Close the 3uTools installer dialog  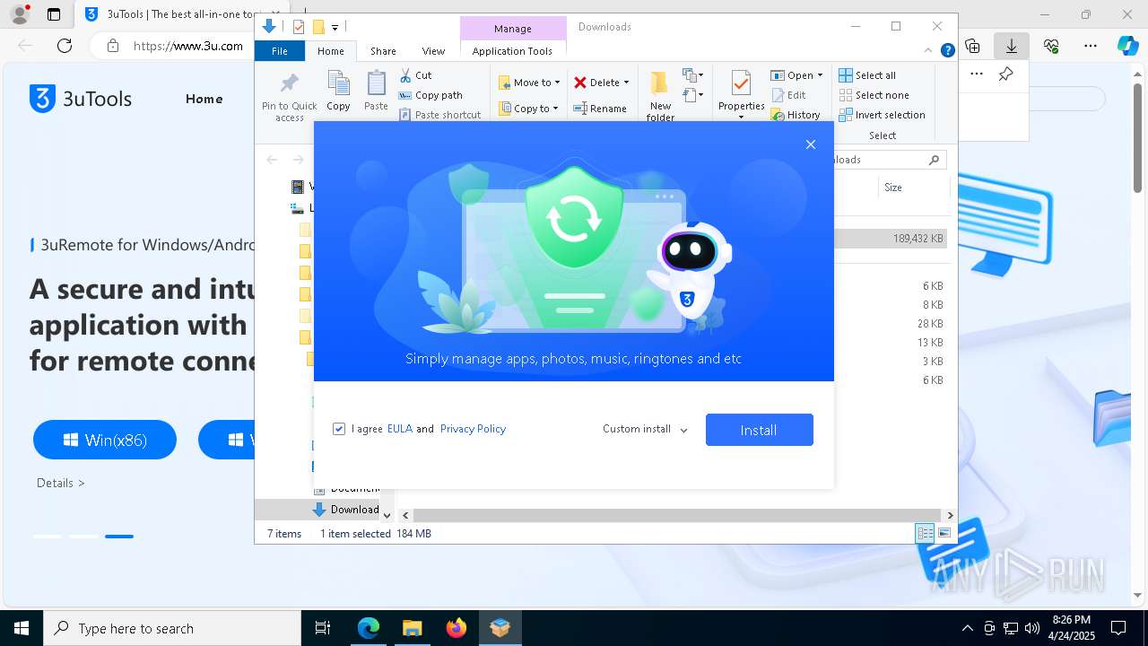(x=811, y=144)
